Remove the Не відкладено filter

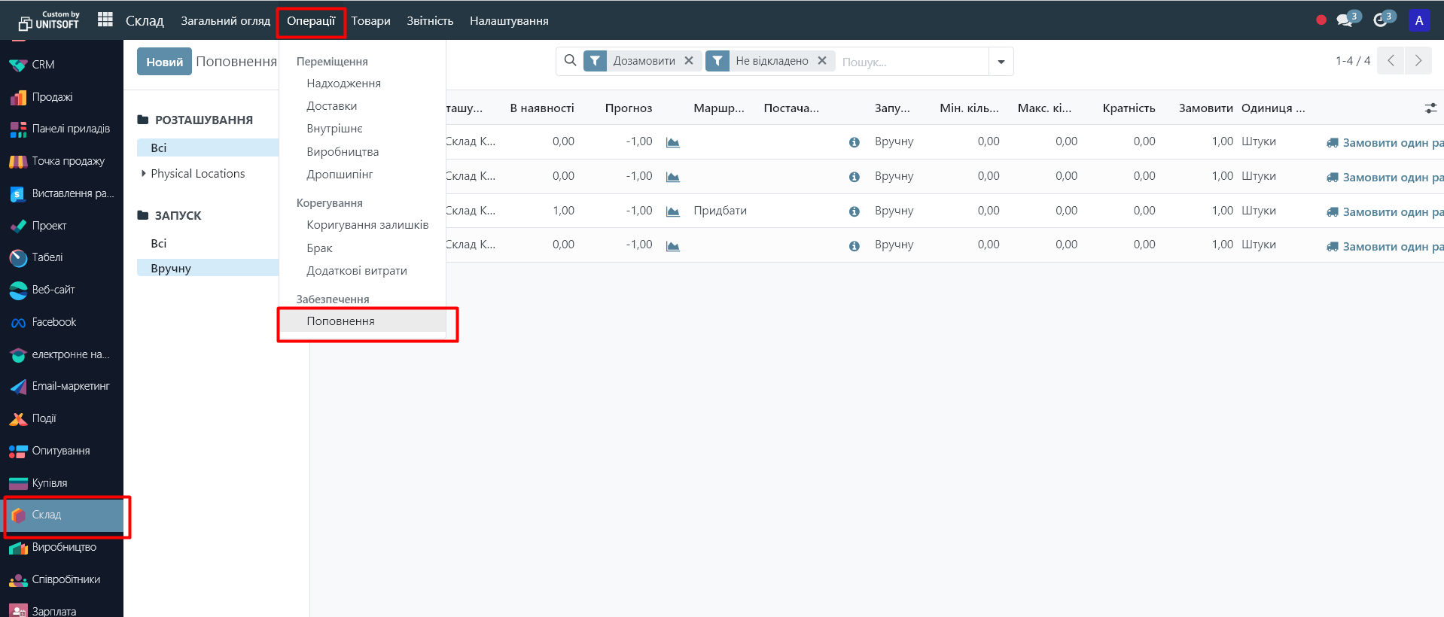click(822, 61)
